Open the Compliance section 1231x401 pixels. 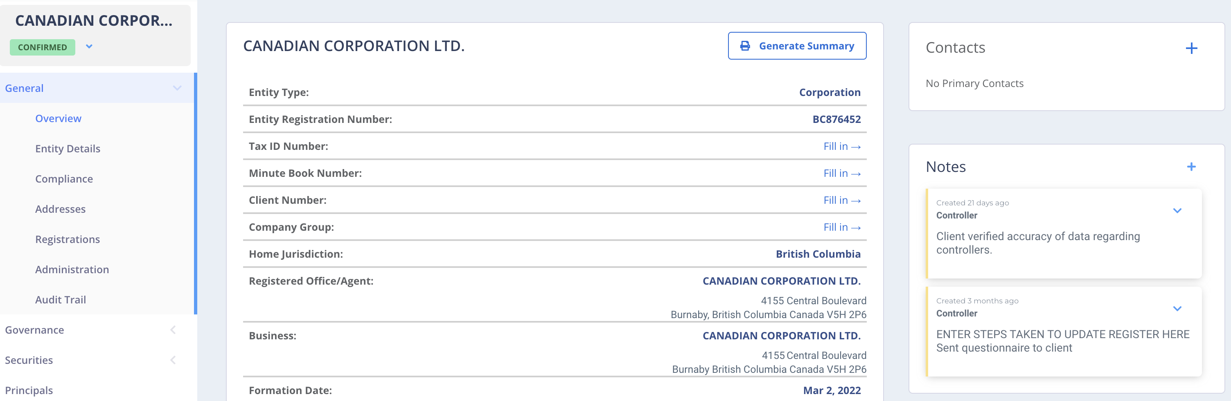[x=64, y=179]
